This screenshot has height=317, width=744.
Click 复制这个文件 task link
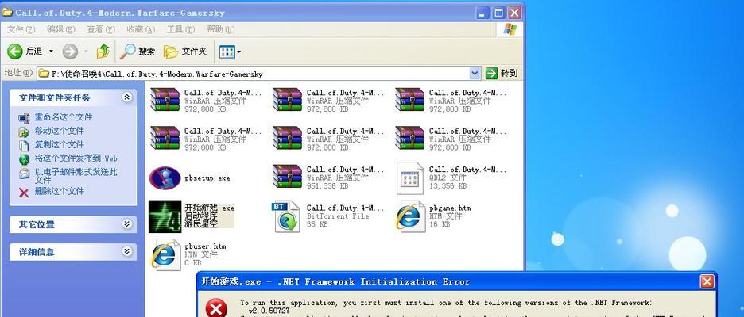59,144
